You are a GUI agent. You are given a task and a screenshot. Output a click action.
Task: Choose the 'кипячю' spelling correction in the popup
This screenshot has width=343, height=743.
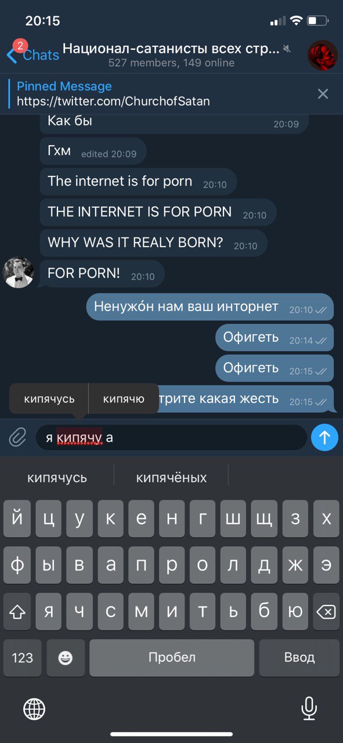pyautogui.click(x=124, y=399)
